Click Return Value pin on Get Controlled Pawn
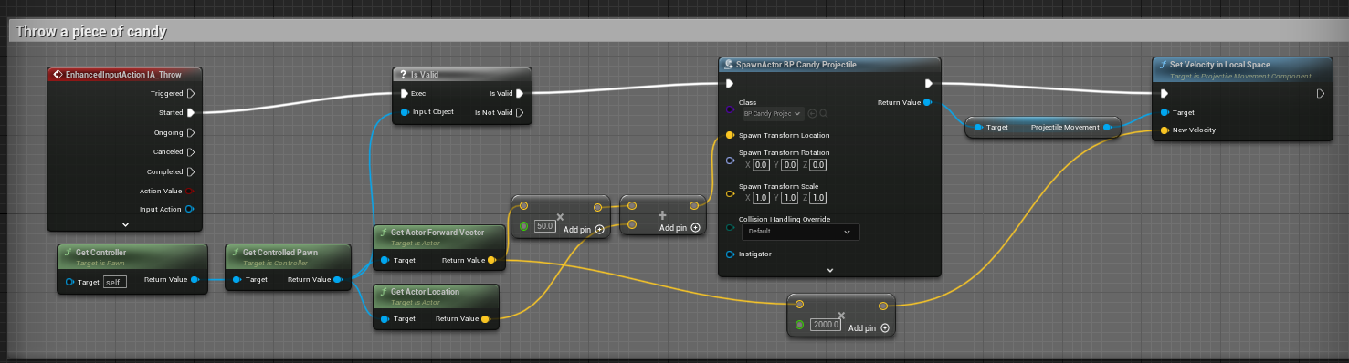 337,280
